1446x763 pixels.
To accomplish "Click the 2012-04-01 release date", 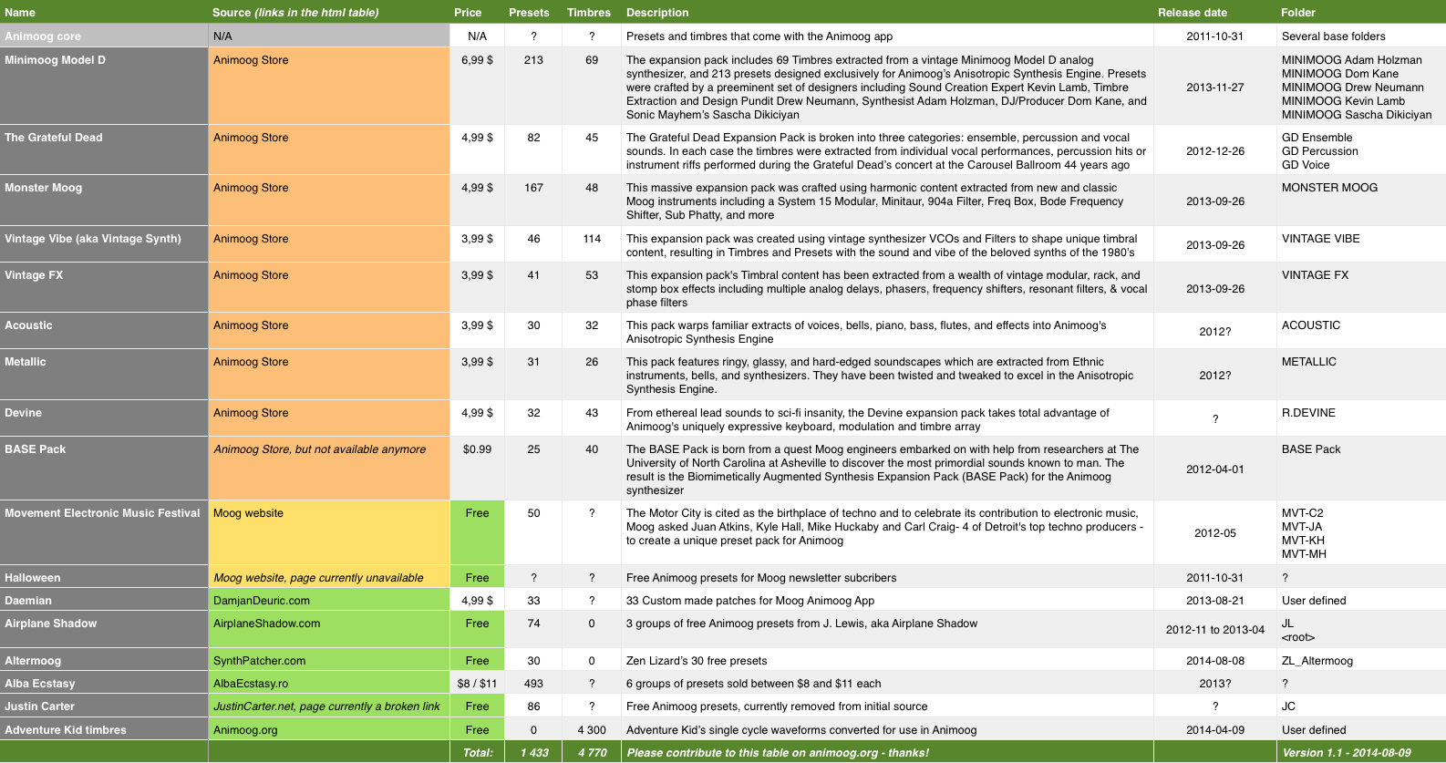I will click(x=1214, y=469).
